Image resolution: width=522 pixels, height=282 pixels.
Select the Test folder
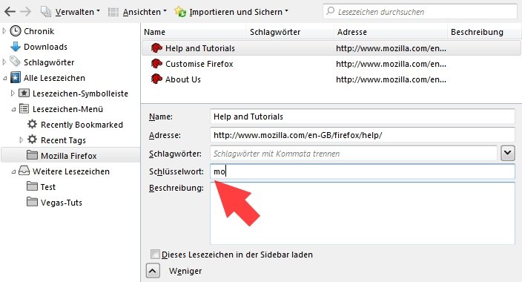(x=48, y=187)
